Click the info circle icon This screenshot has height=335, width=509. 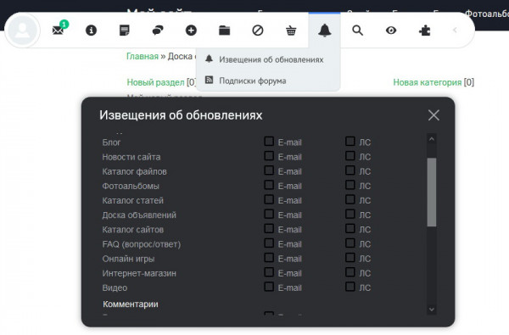(92, 31)
